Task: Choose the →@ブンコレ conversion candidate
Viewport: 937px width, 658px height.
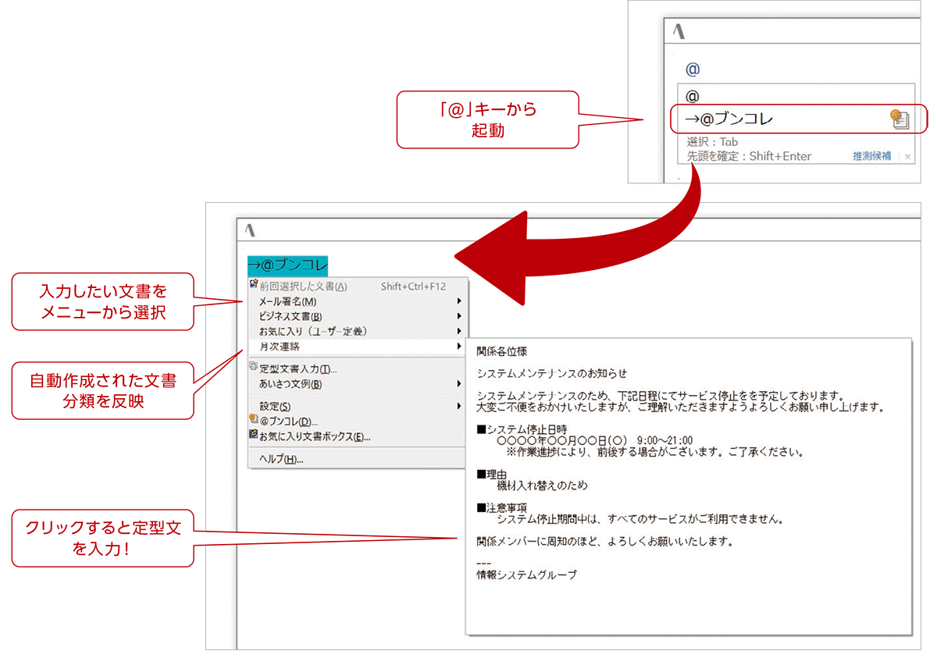Action: point(796,119)
